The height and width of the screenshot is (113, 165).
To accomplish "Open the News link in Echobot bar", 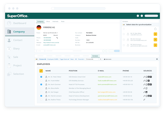I will coord(72,59).
